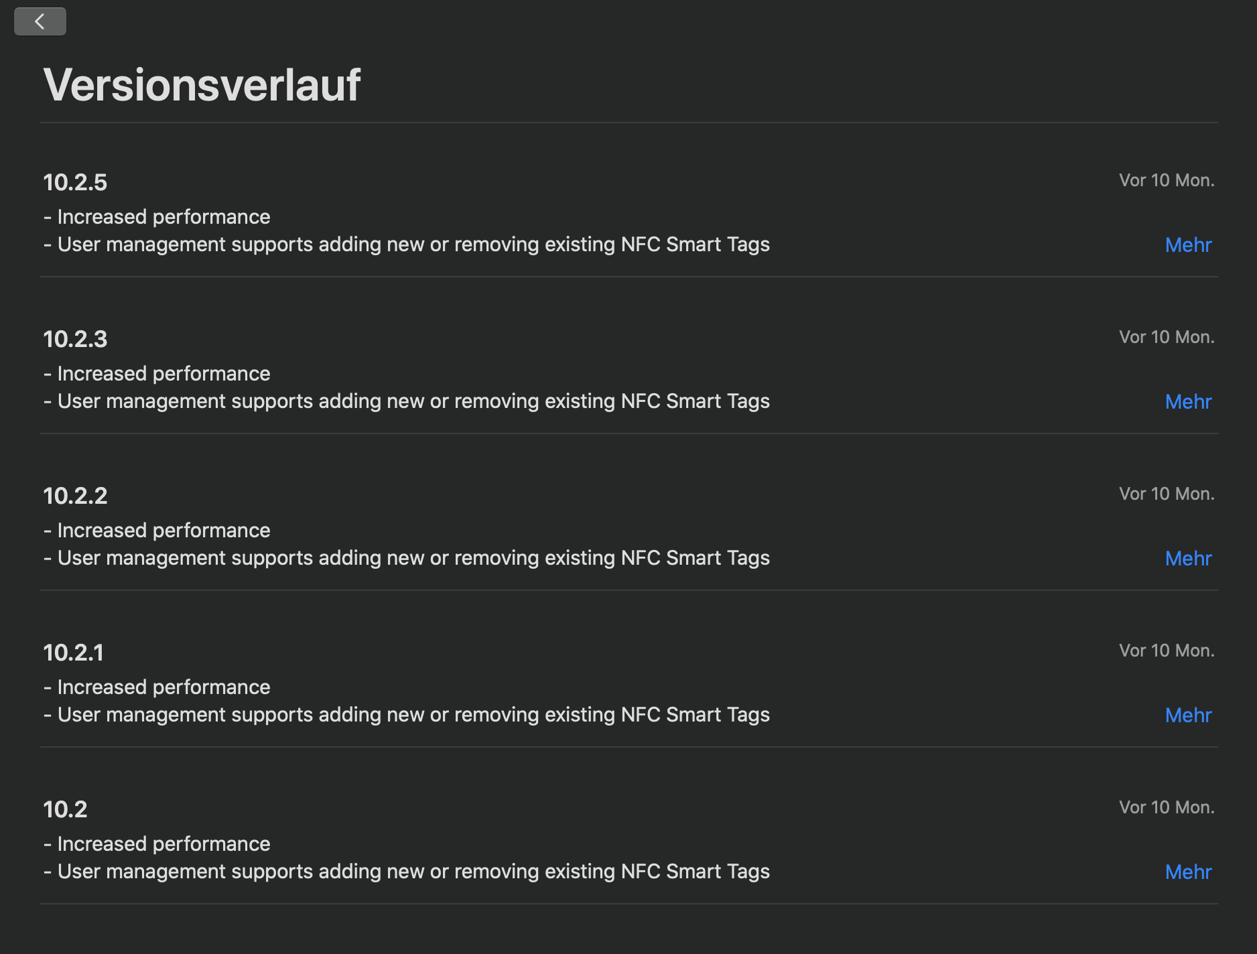Select the Versionsverlauf page title
Viewport: 1257px width, 954px height.
click(202, 85)
